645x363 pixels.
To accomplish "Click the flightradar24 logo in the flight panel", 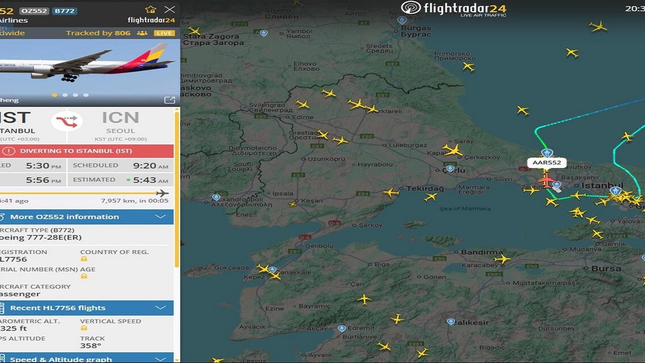I will [151, 20].
